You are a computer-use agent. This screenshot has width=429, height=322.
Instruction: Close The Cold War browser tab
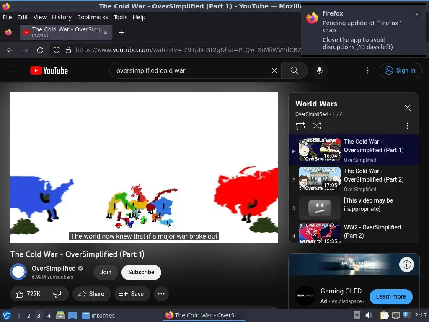[106, 32]
